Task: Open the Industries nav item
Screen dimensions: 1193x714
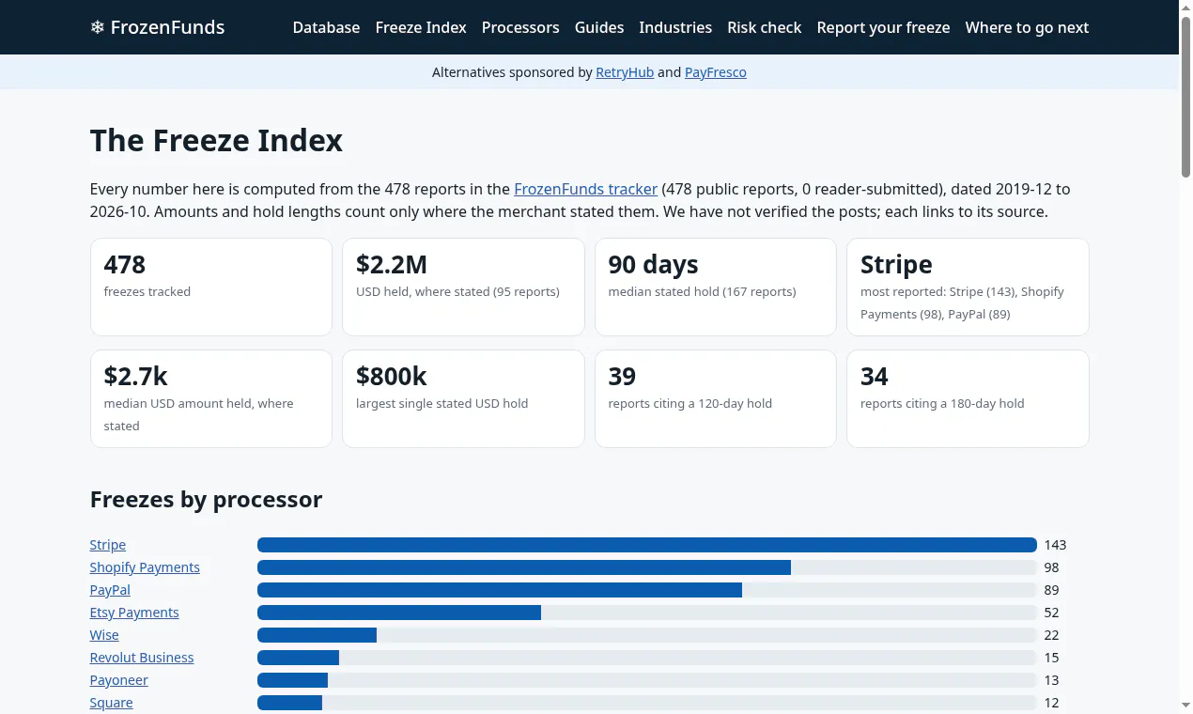Action: coord(675,27)
